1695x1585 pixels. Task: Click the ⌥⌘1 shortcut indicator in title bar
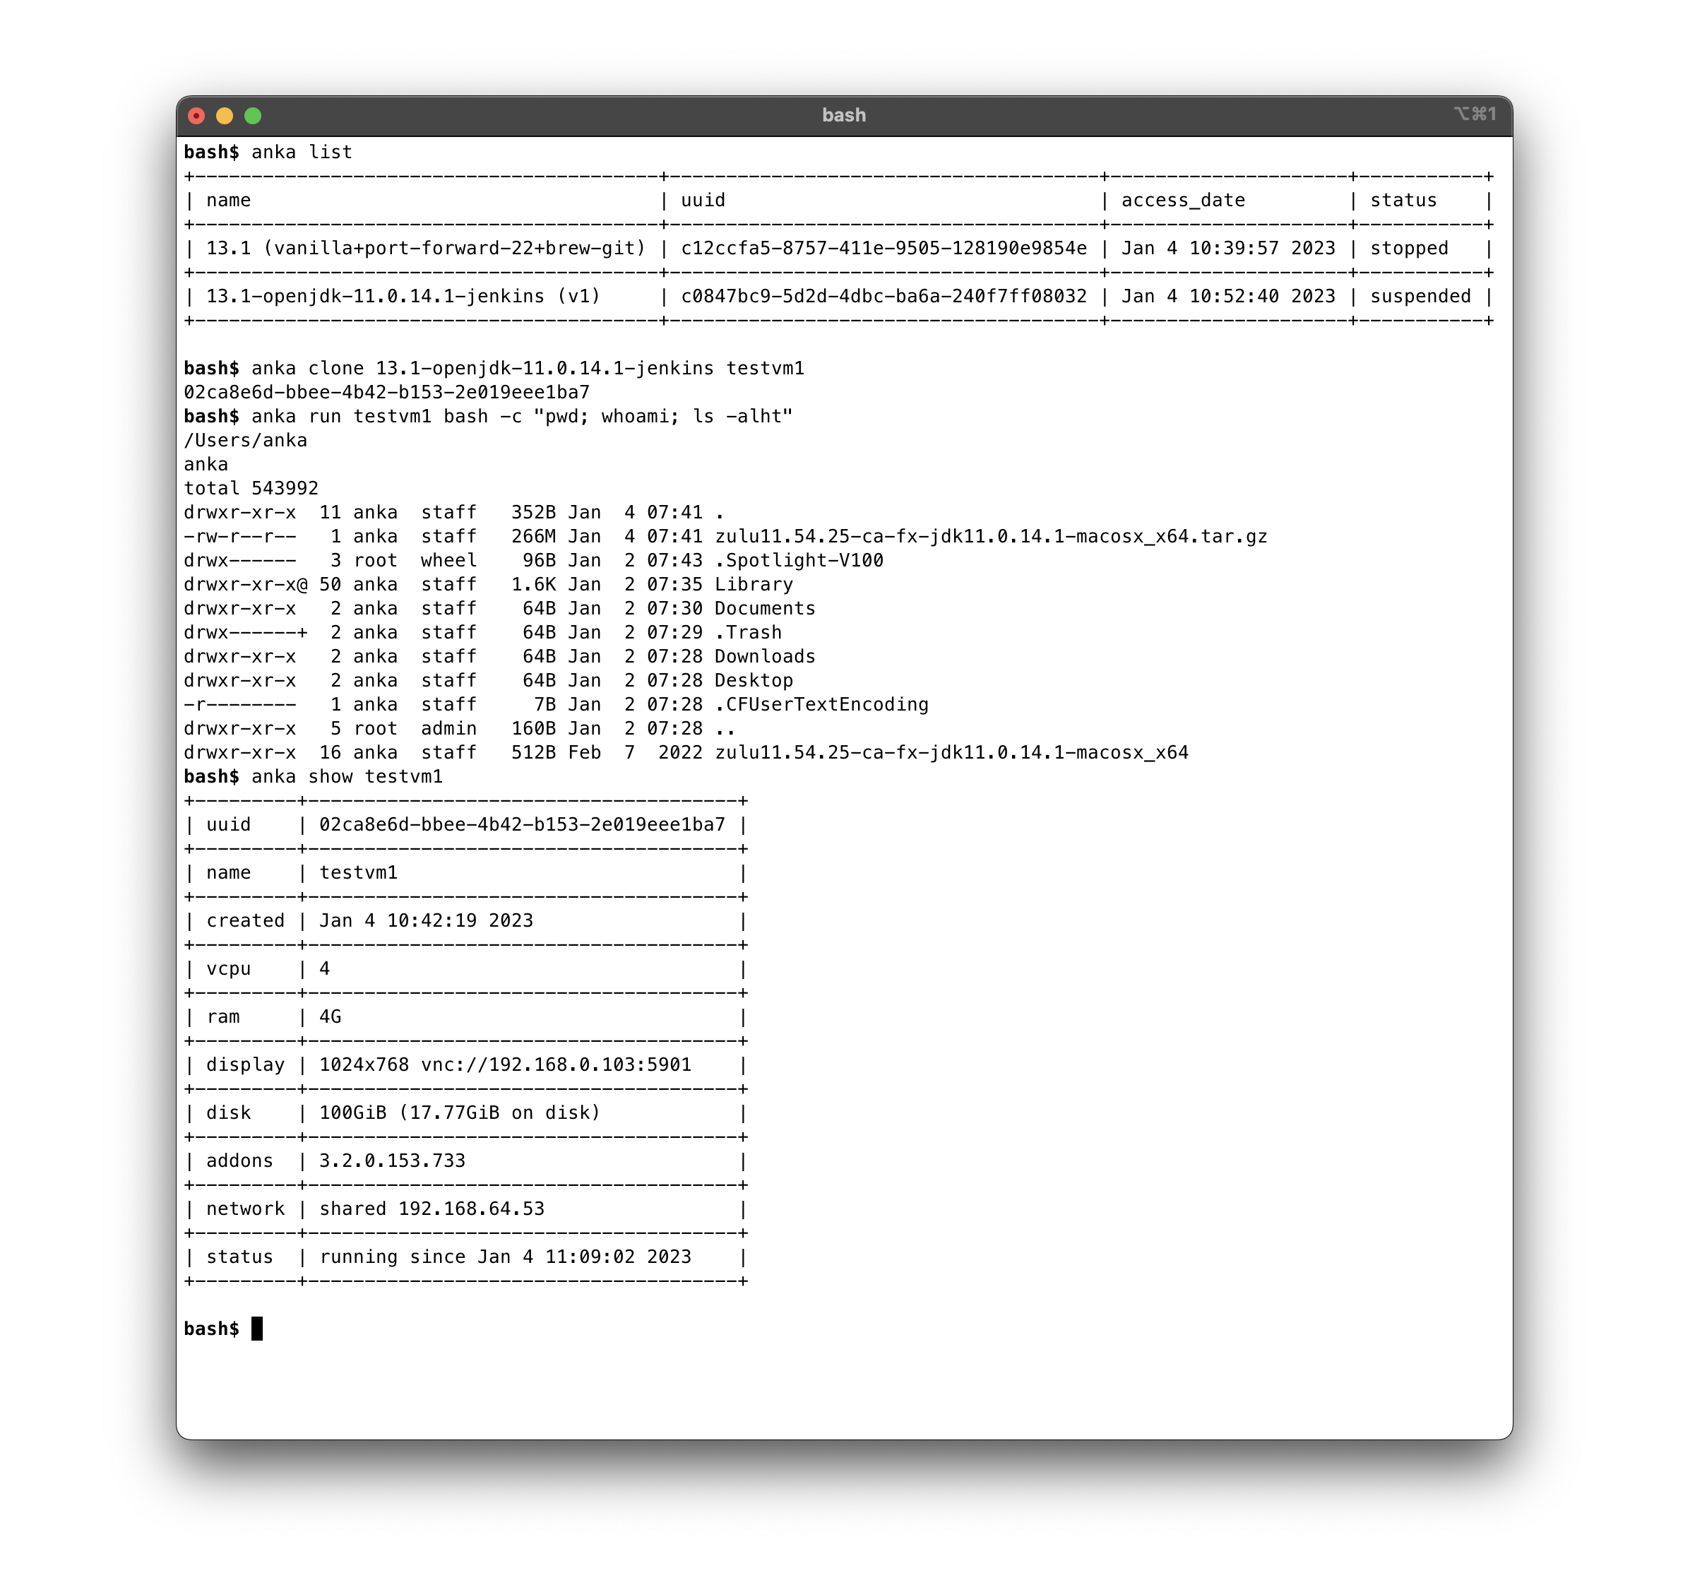pyautogui.click(x=1475, y=114)
